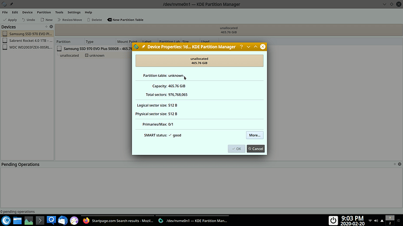This screenshot has width=403, height=226.
Task: Open the Tools menu
Action: coord(59,12)
